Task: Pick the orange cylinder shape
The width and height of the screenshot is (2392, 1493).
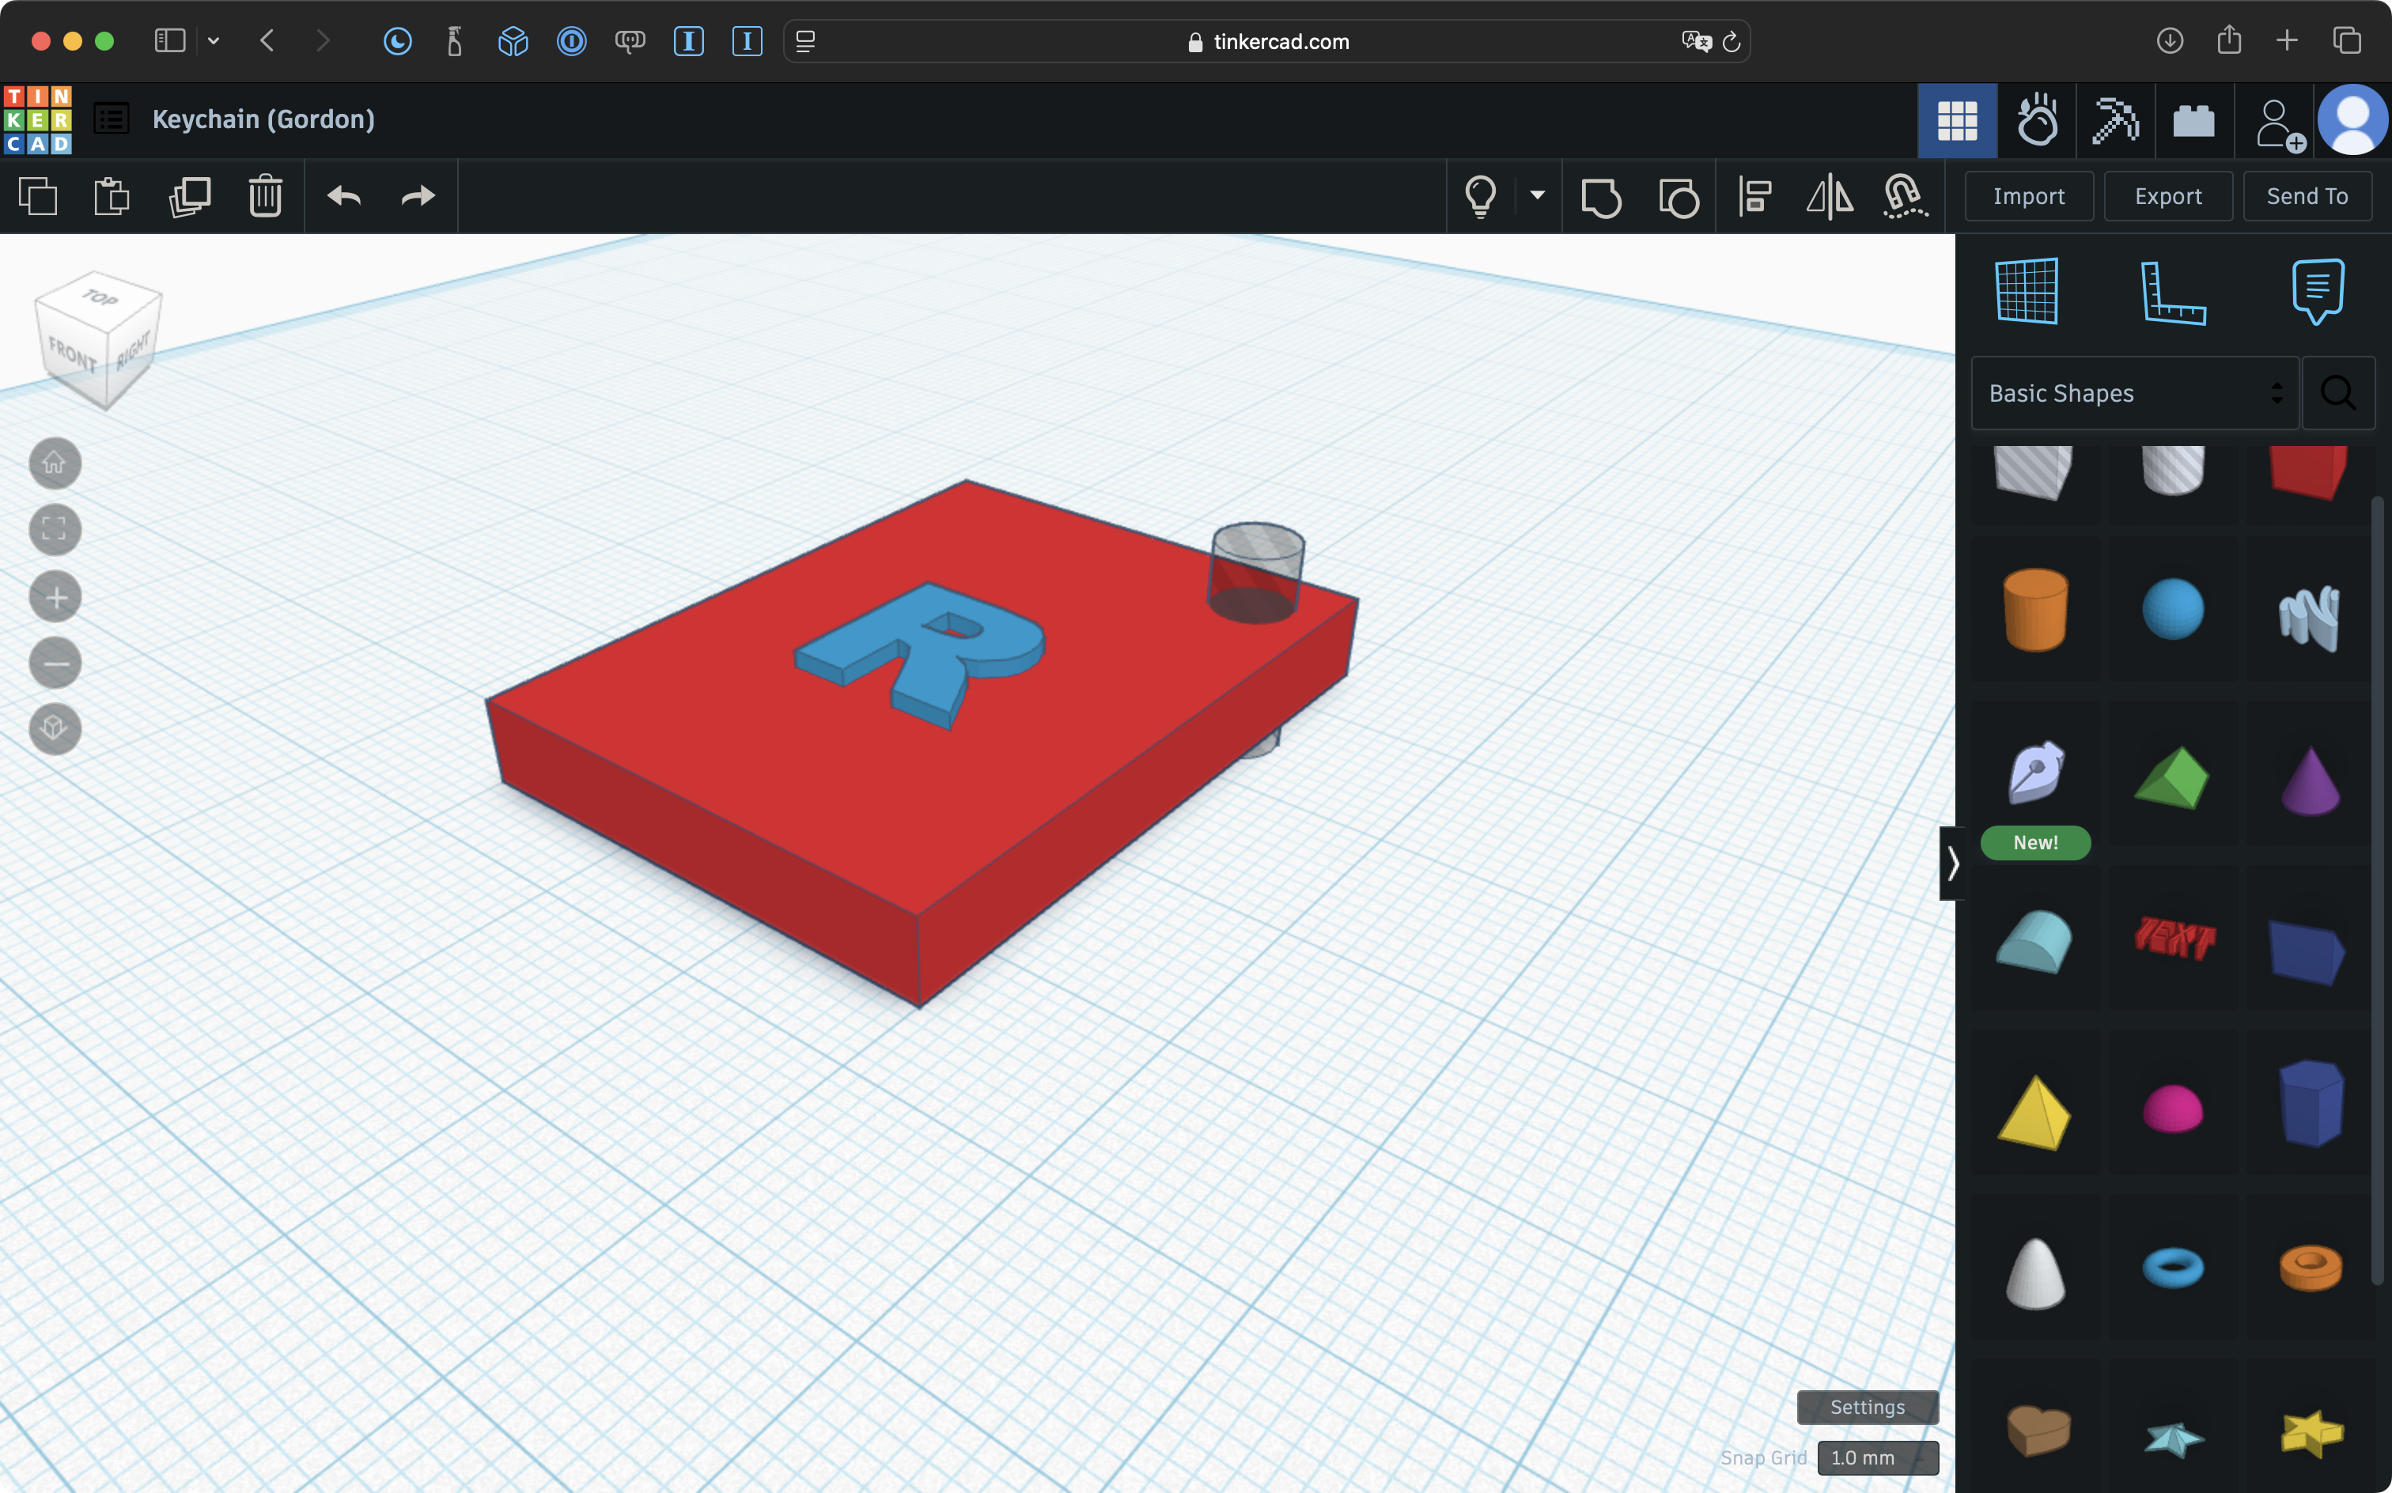Action: (2034, 609)
